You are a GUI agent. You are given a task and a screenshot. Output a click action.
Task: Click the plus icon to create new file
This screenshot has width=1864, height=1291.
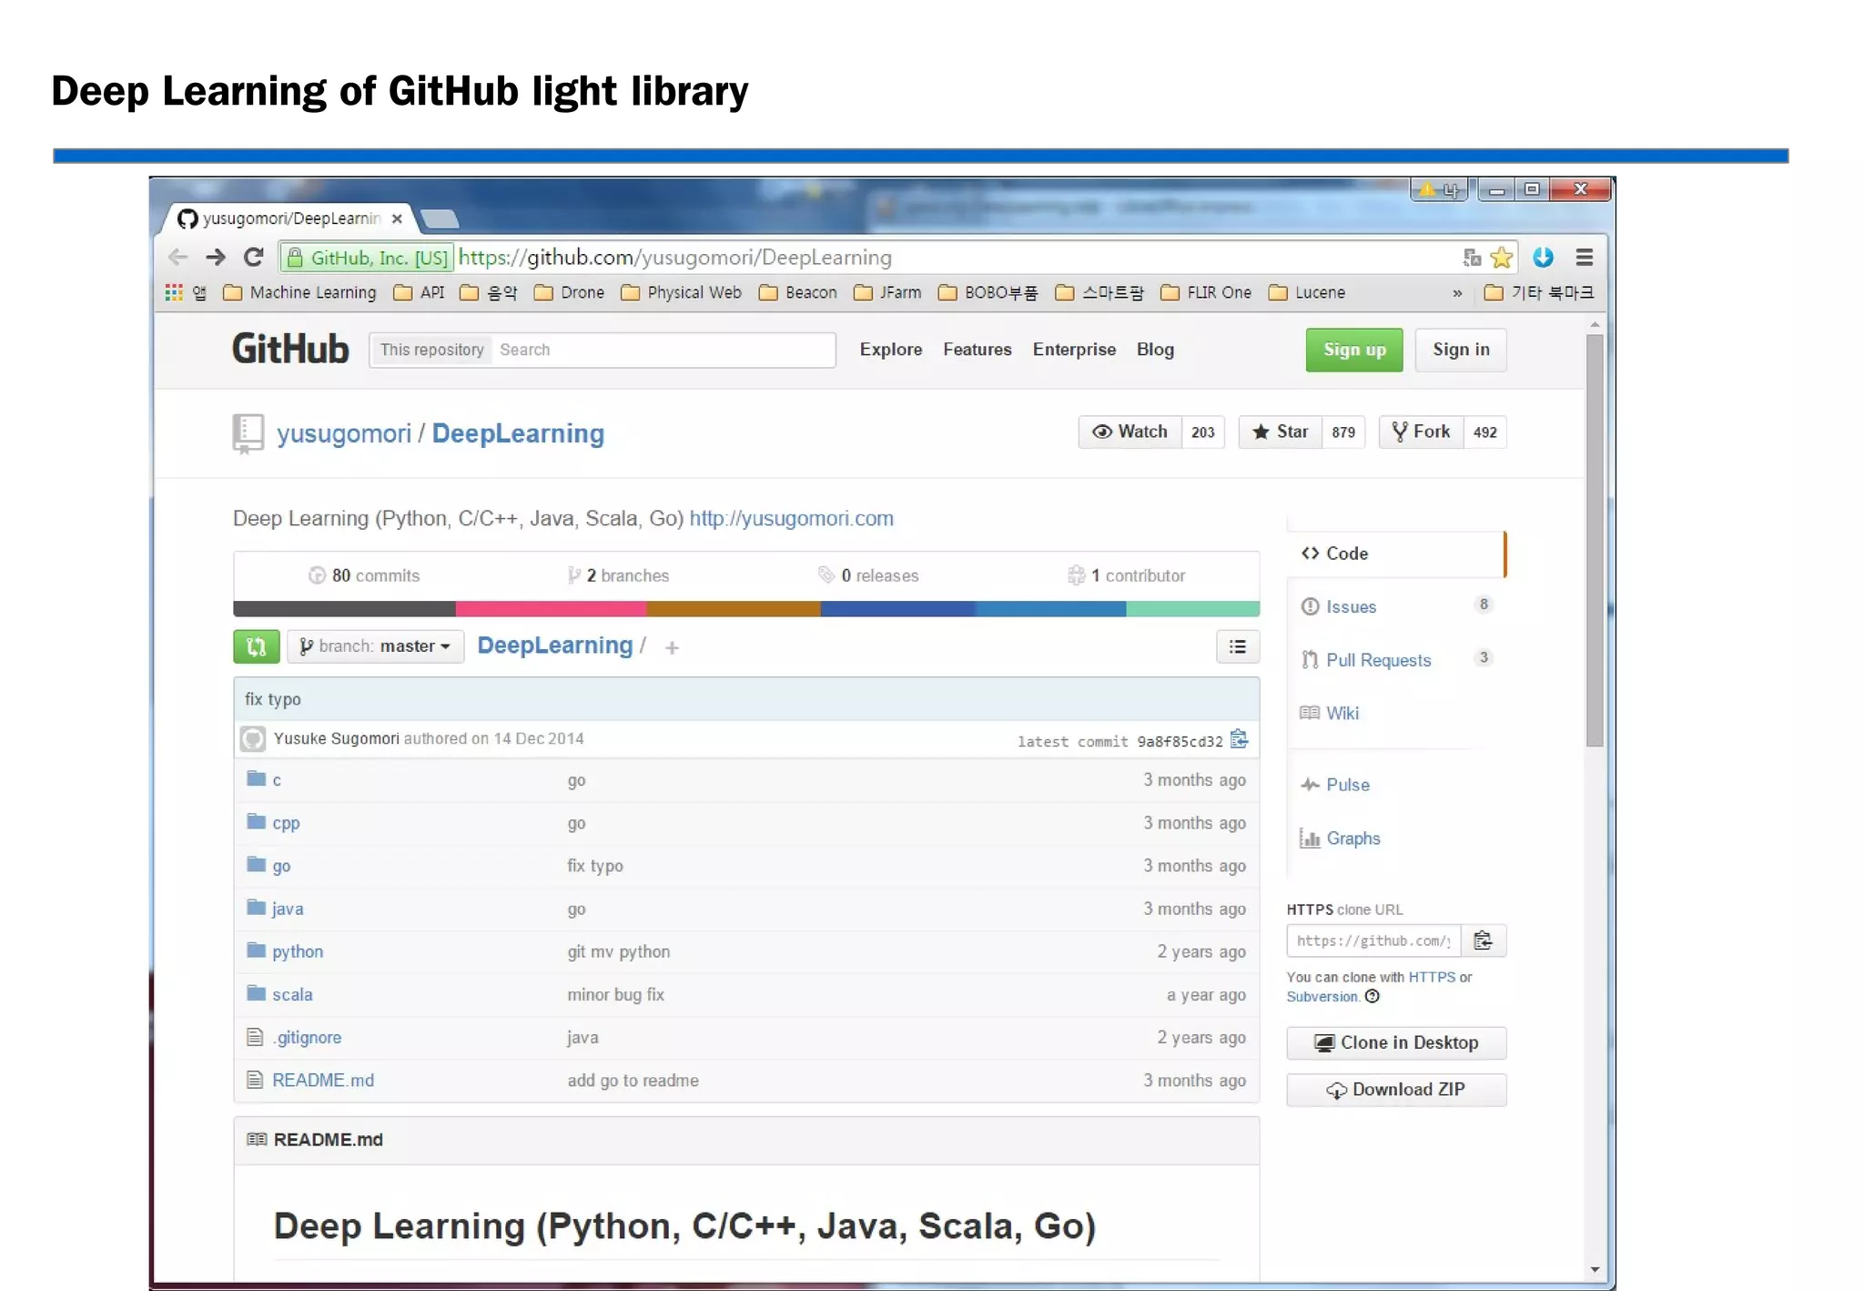coord(672,647)
